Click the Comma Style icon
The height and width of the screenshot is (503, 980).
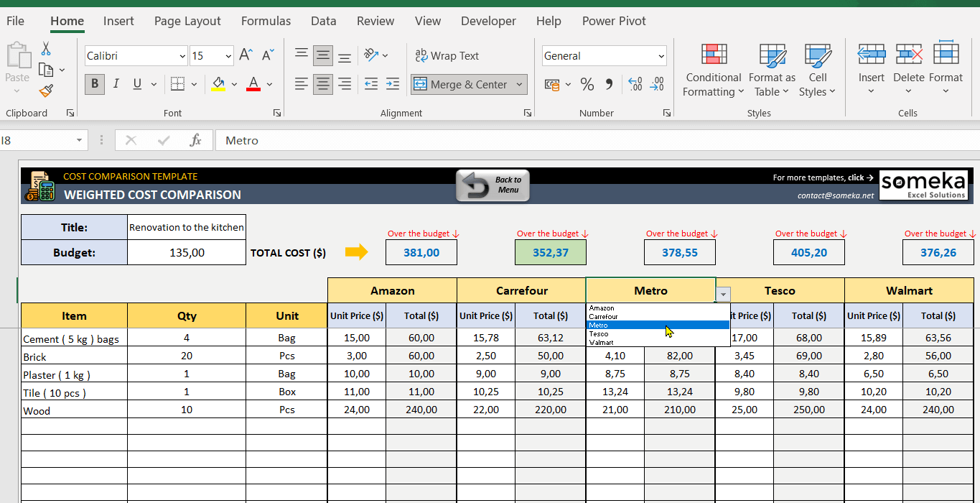click(609, 84)
